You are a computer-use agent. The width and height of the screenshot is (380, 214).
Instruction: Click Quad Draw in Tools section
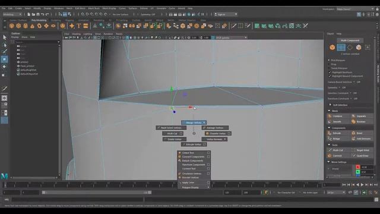click(x=362, y=156)
